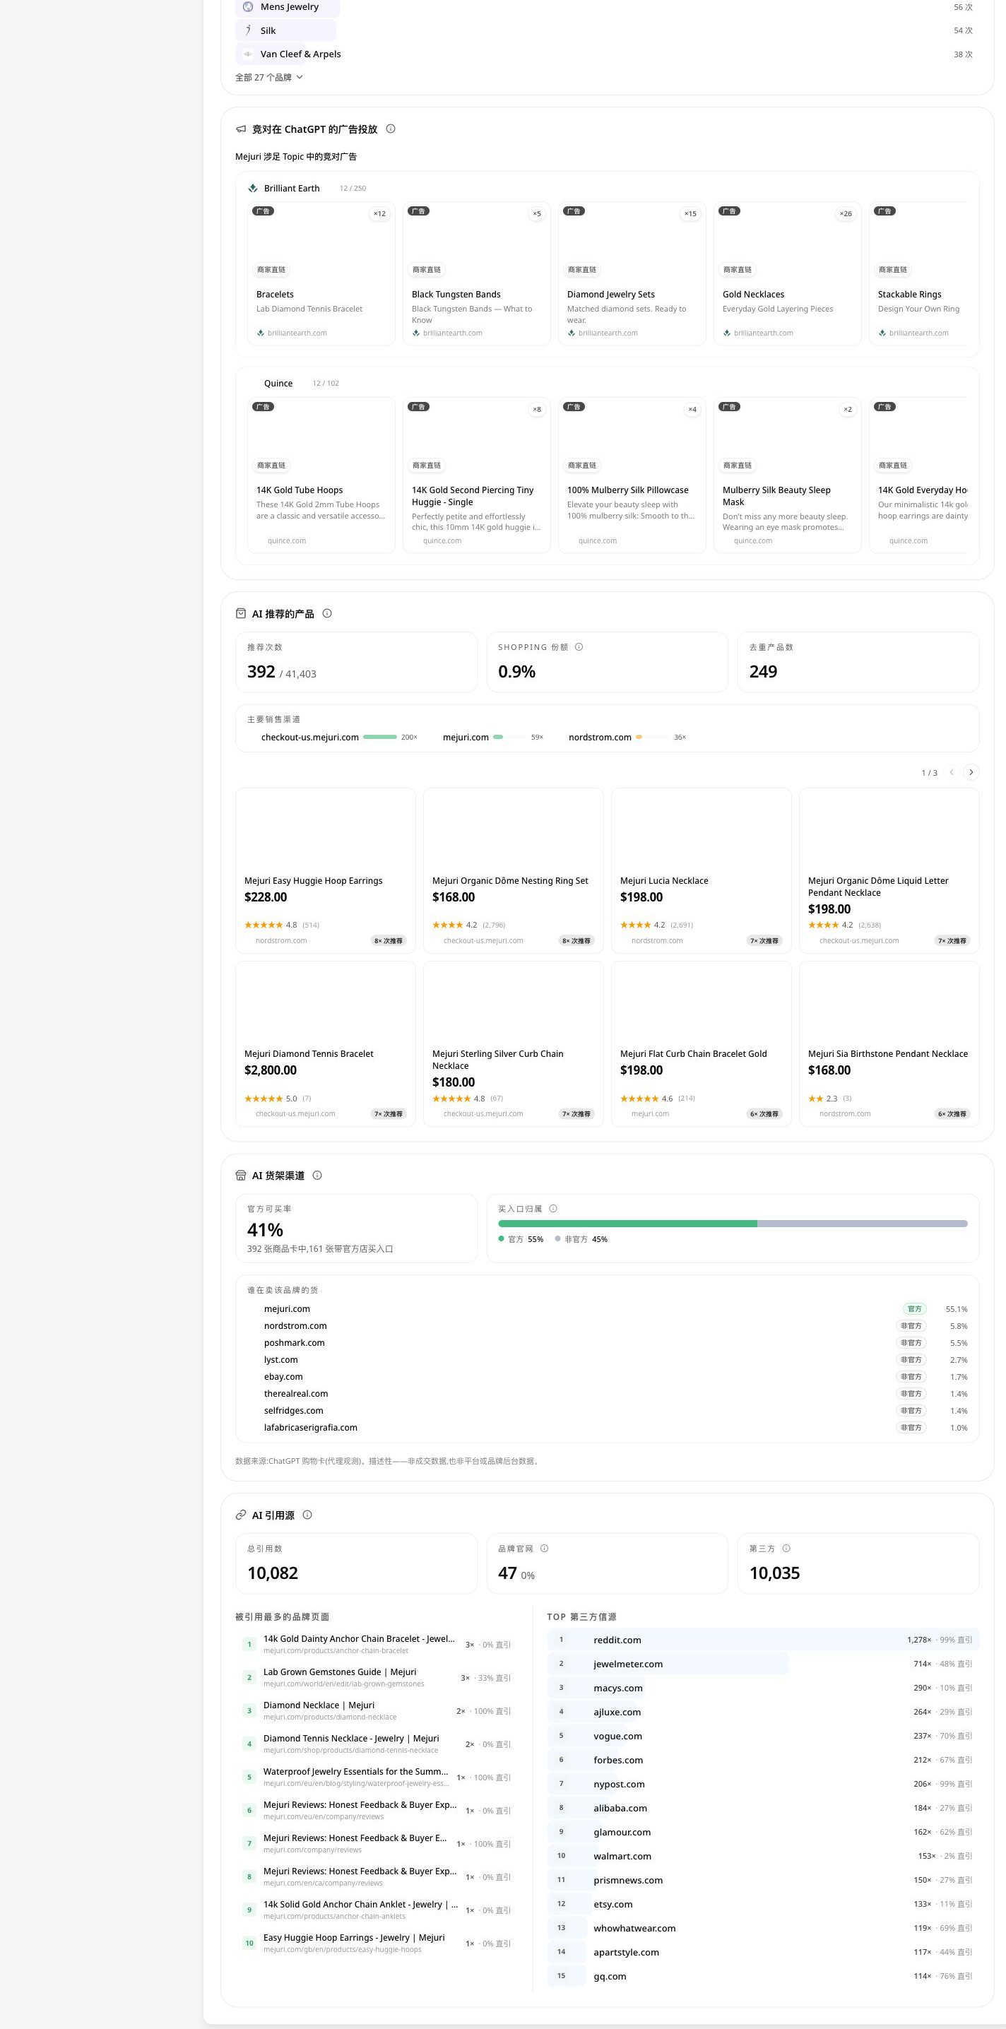Click the ×26 badge on Gold Necklaces ad

[846, 213]
